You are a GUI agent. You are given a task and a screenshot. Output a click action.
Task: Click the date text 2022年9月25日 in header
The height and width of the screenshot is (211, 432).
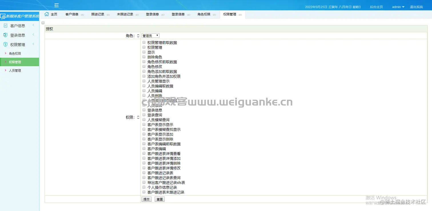(316, 7)
